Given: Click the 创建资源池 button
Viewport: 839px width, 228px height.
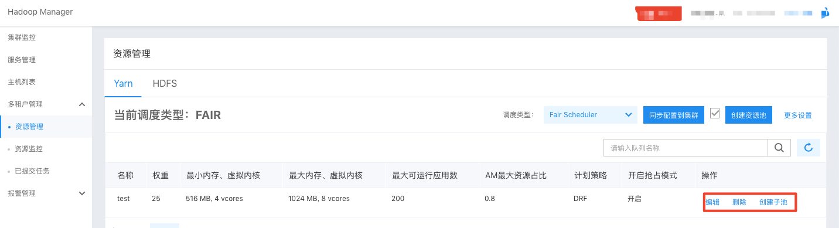Looking at the screenshot, I should click(749, 115).
